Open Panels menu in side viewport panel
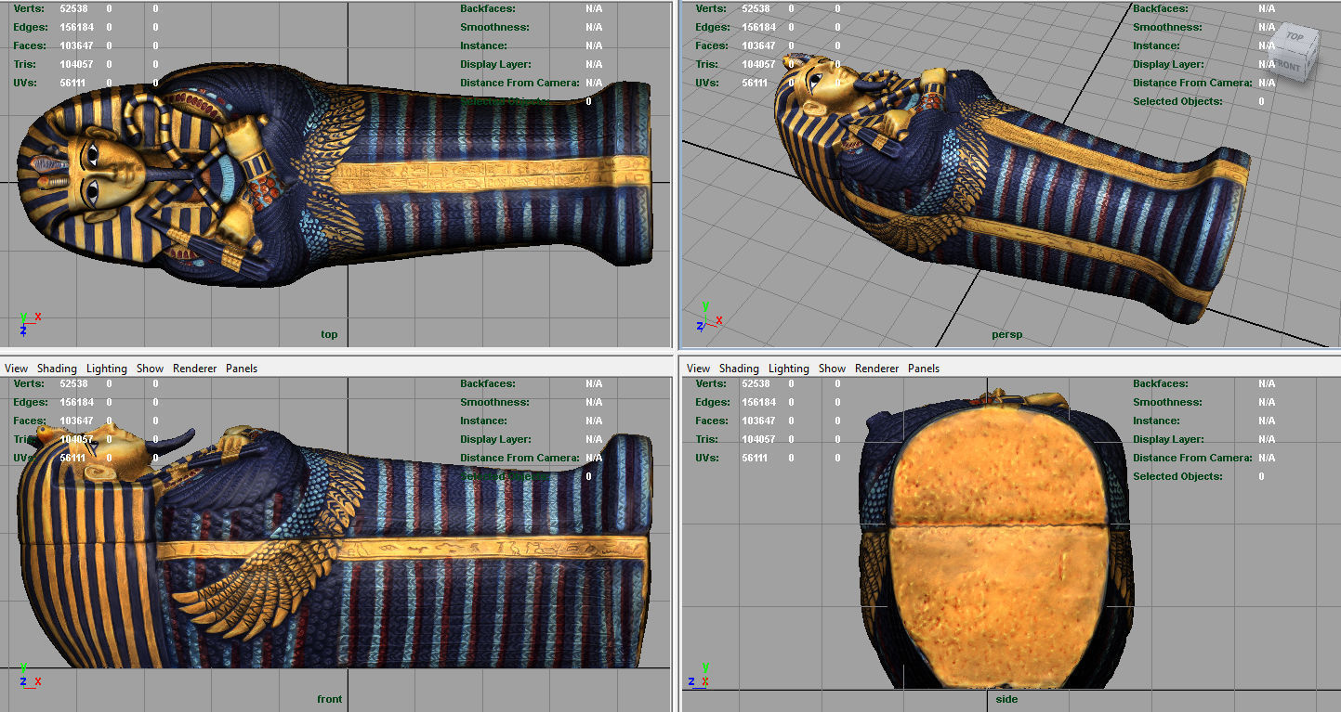1341x712 pixels. coord(924,369)
